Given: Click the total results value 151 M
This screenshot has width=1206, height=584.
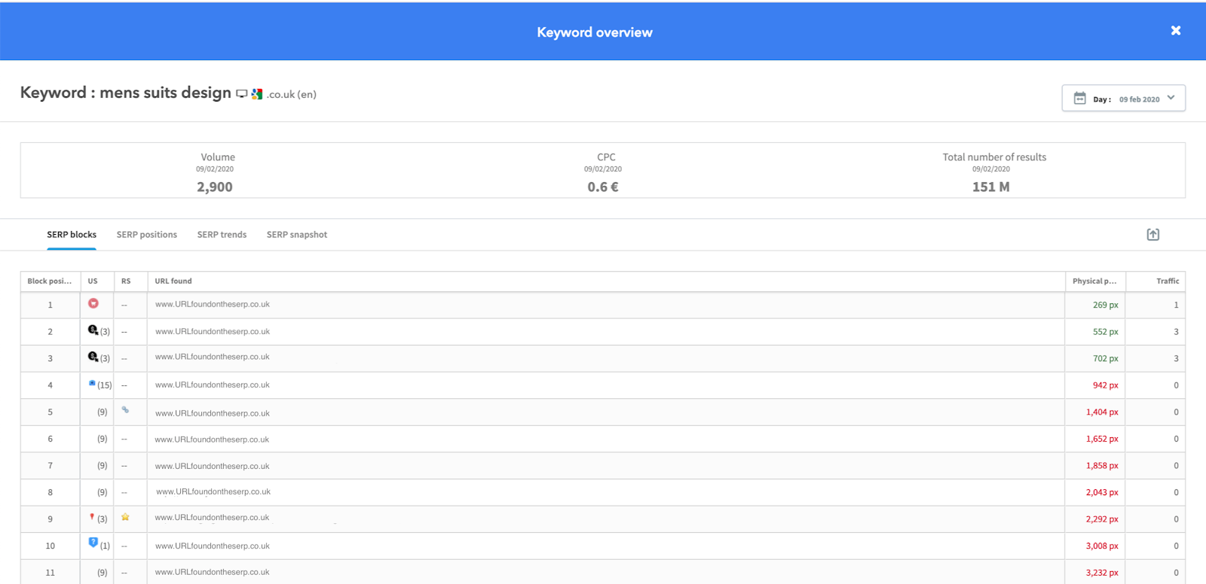Looking at the screenshot, I should (x=990, y=187).
